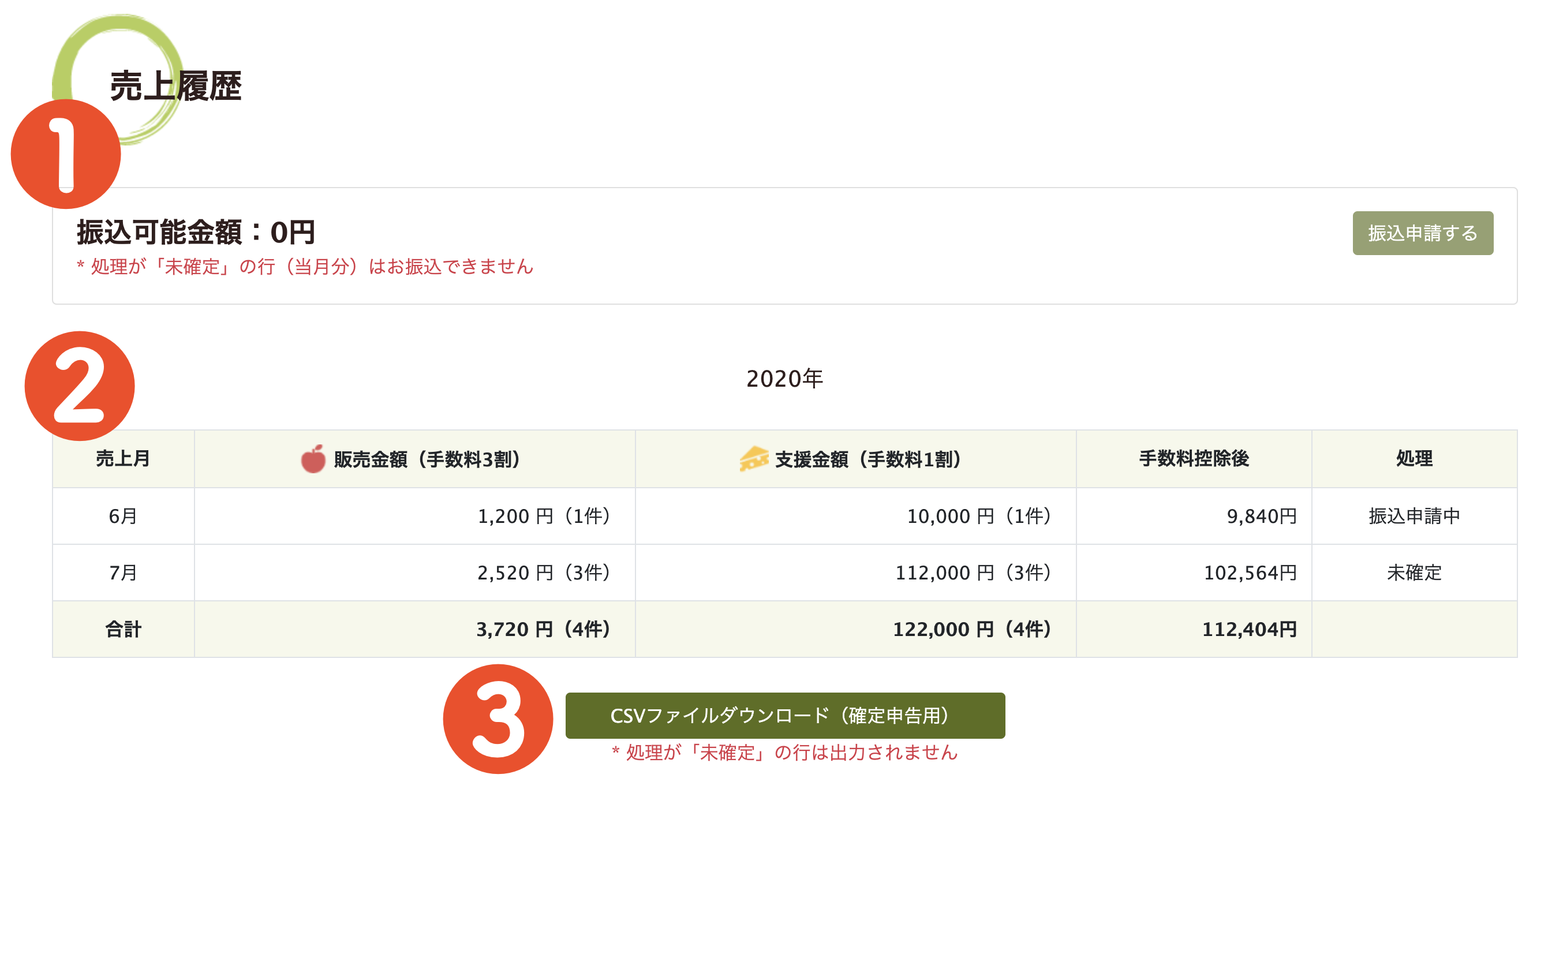
Task: Select the 102,564円 after-fee cell
Action: (x=1194, y=573)
